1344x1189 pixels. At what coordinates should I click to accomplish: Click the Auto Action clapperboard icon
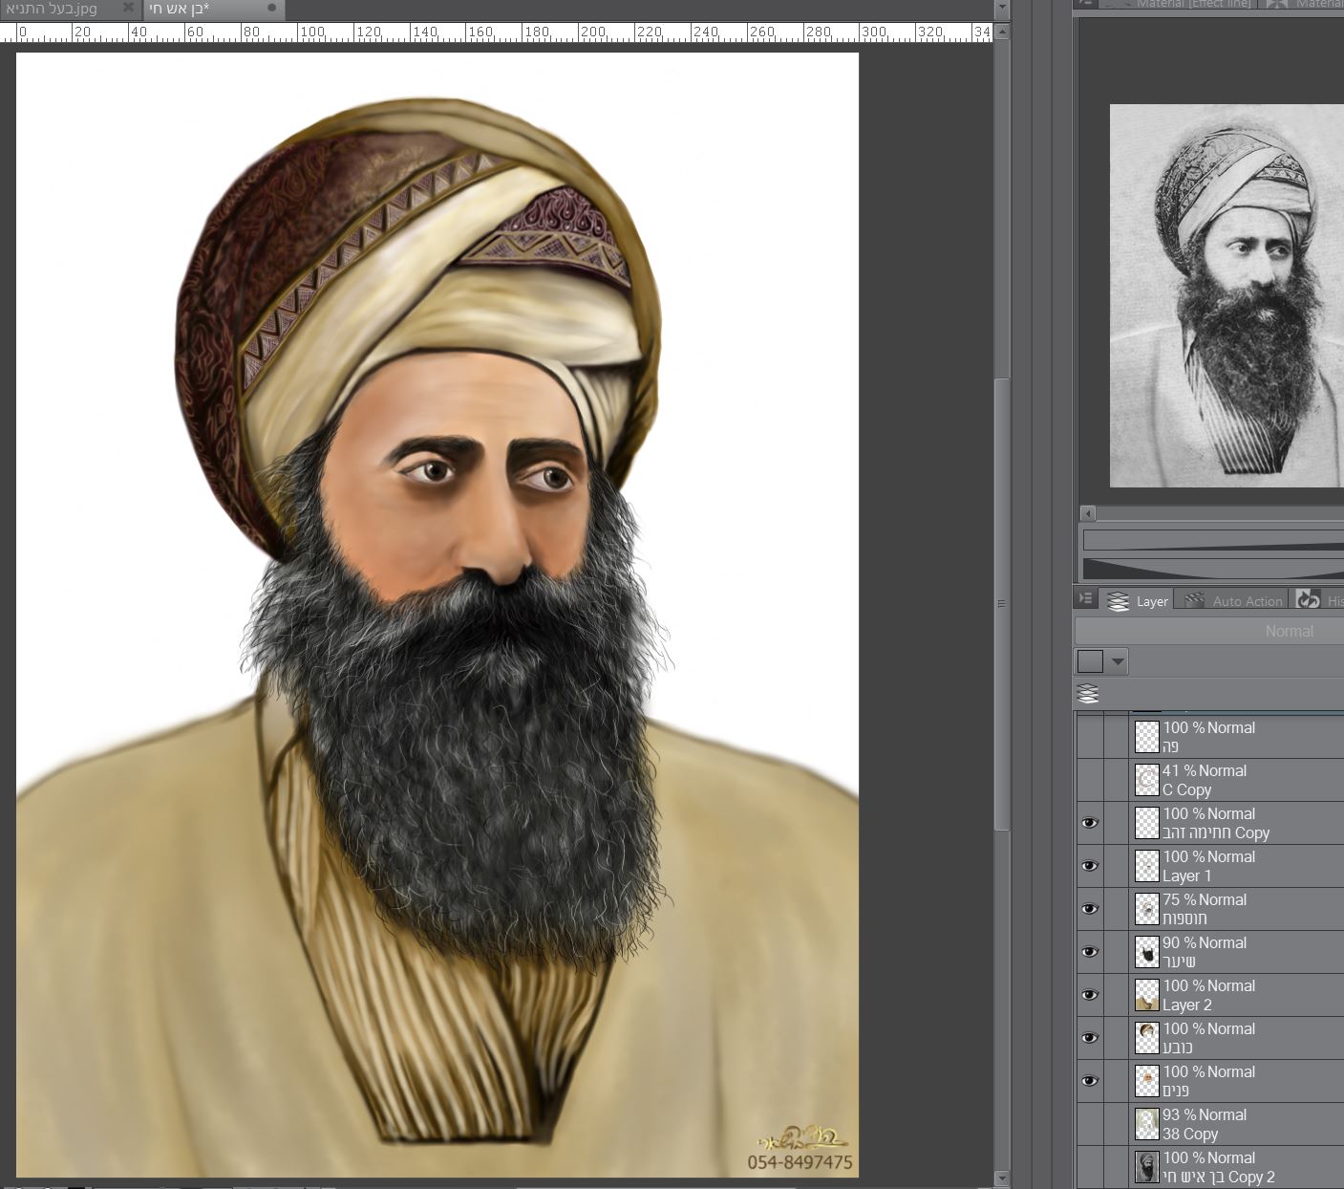[1195, 600]
